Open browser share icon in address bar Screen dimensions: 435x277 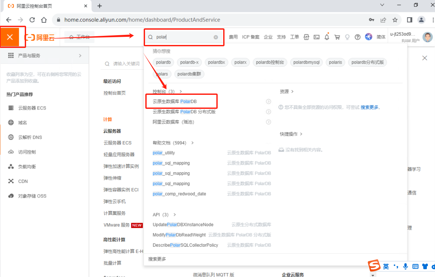tap(383, 20)
